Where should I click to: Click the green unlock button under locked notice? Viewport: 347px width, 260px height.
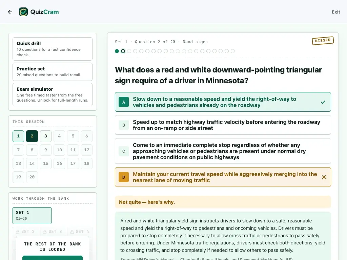coord(53,258)
